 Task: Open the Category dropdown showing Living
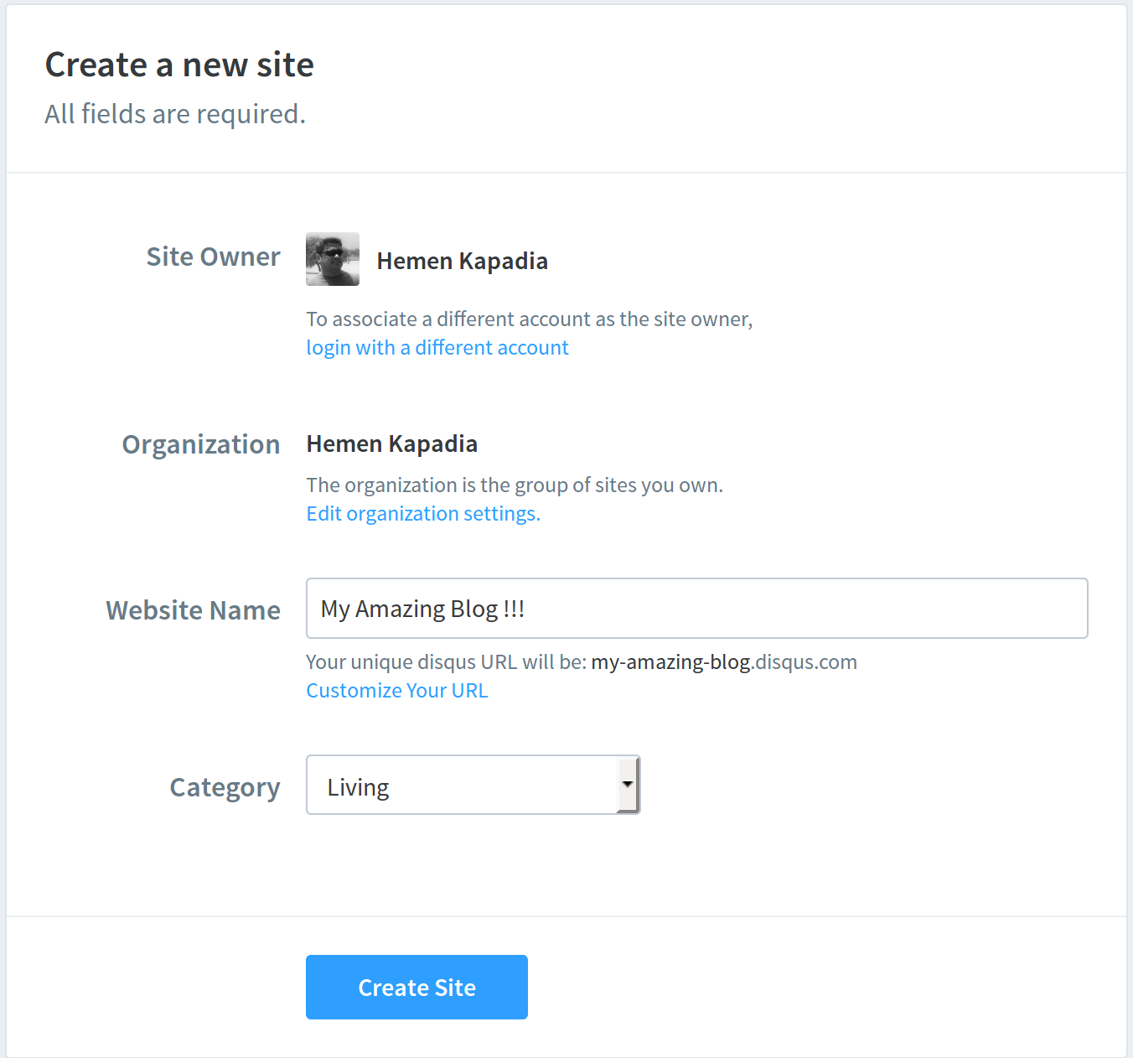point(473,785)
